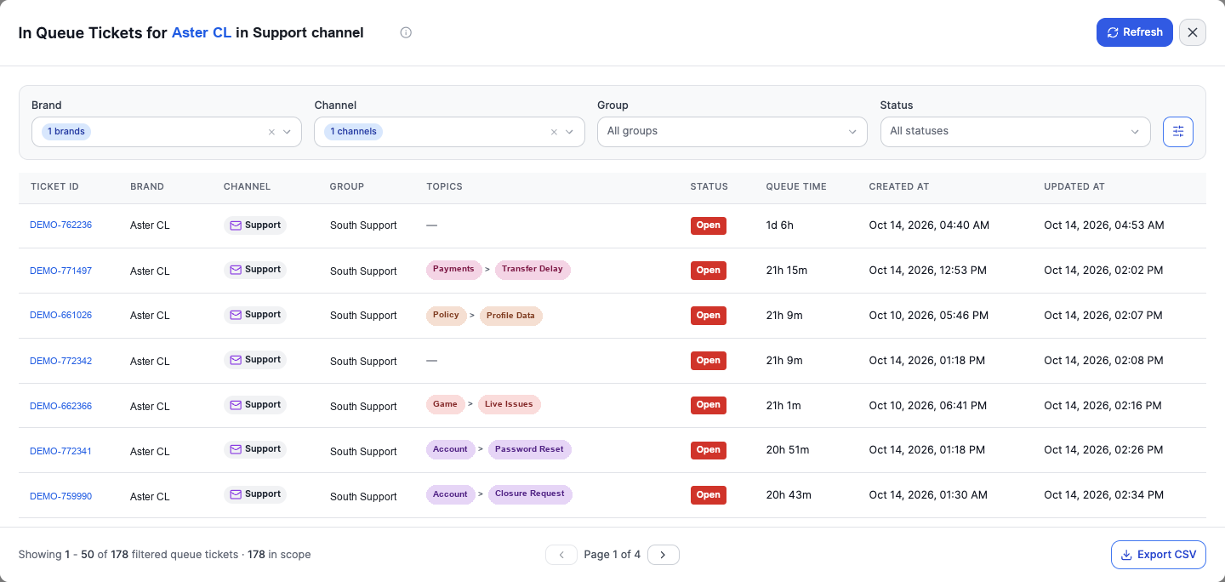The height and width of the screenshot is (582, 1225).
Task: Select queue time 1d 6h
Action: coord(779,225)
